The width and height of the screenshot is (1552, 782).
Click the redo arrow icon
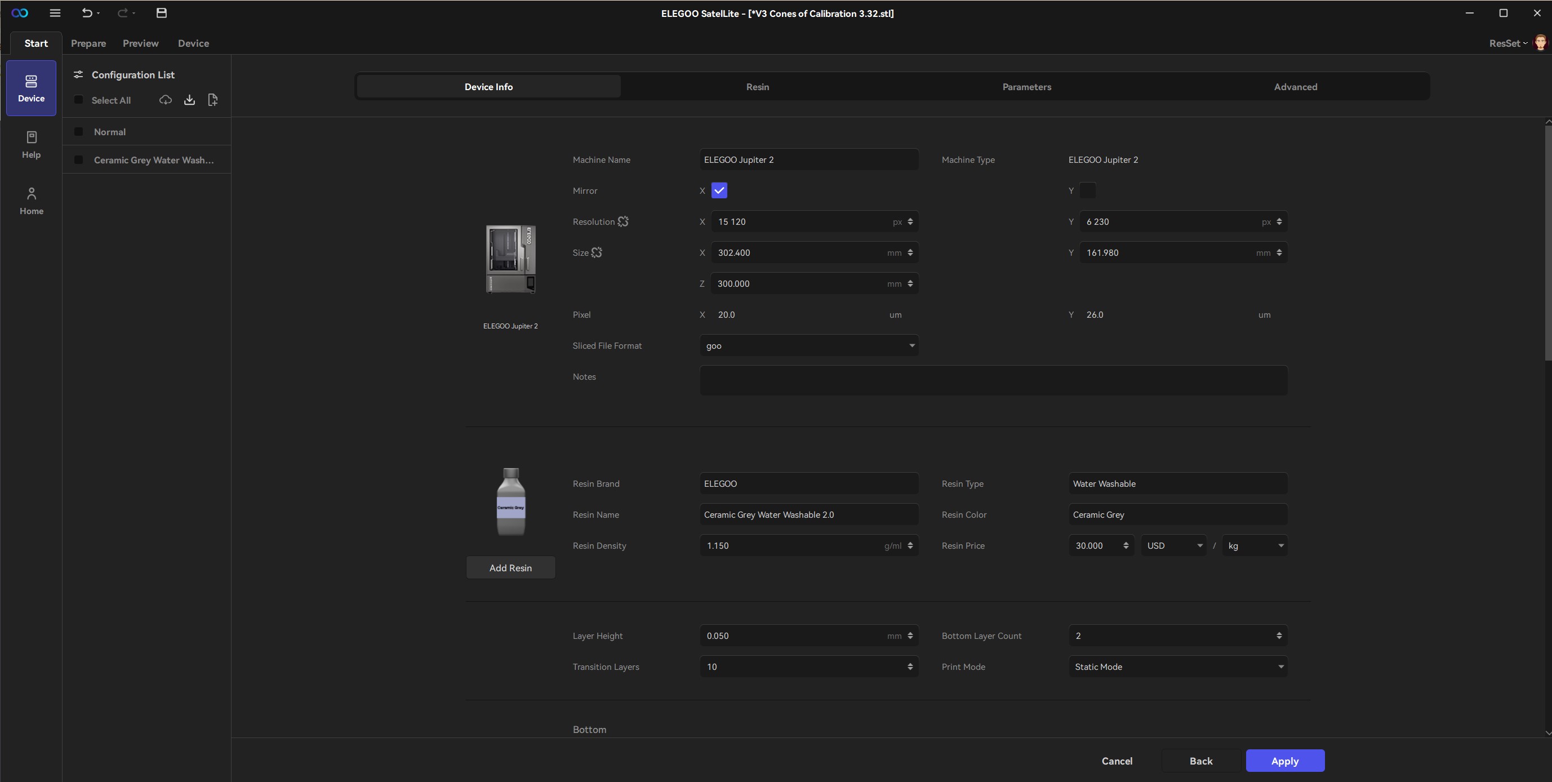(122, 12)
